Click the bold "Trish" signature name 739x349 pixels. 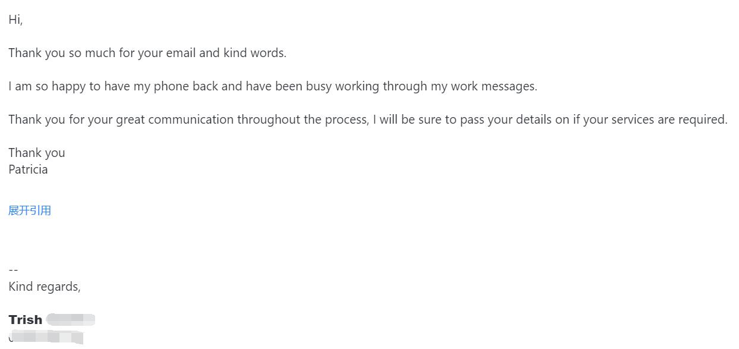(26, 320)
